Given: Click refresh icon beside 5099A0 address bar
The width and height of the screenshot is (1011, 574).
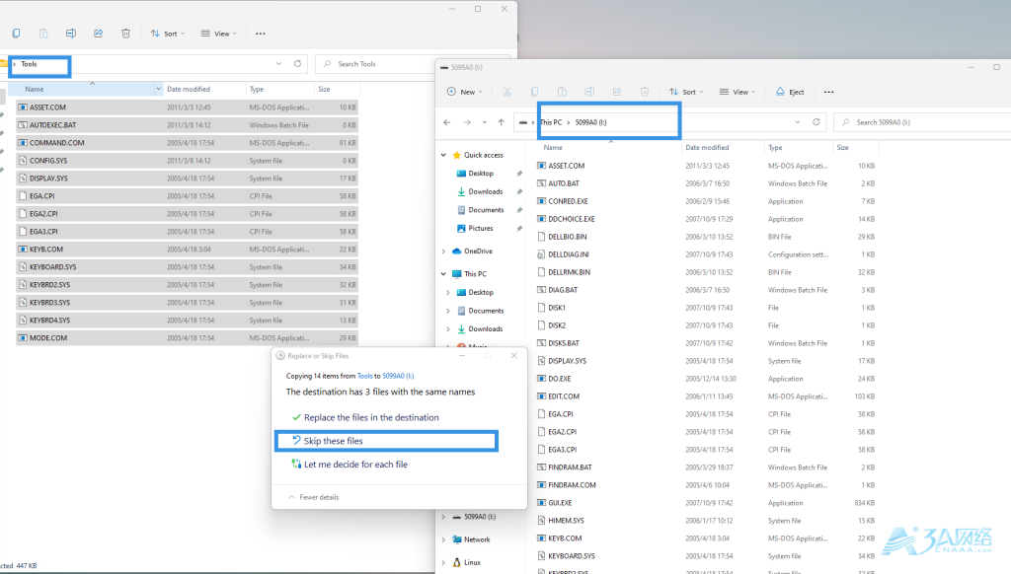Looking at the screenshot, I should 816,122.
